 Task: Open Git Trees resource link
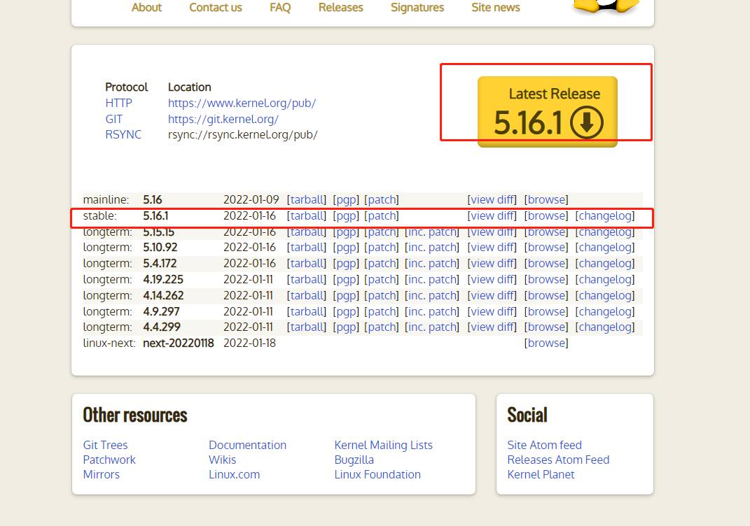point(105,445)
